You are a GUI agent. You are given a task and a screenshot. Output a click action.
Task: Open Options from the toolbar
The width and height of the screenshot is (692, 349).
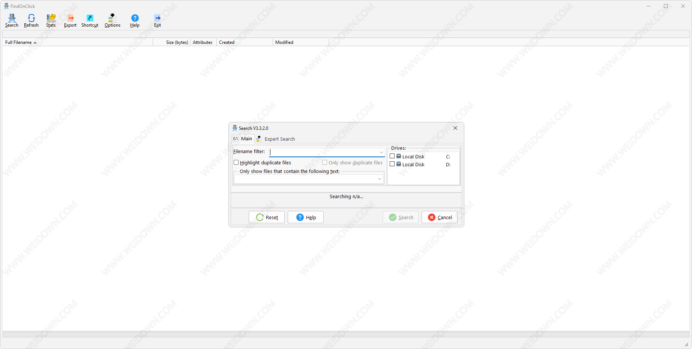113,21
